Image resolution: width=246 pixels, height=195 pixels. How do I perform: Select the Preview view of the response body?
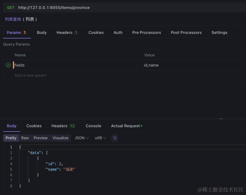41,138
